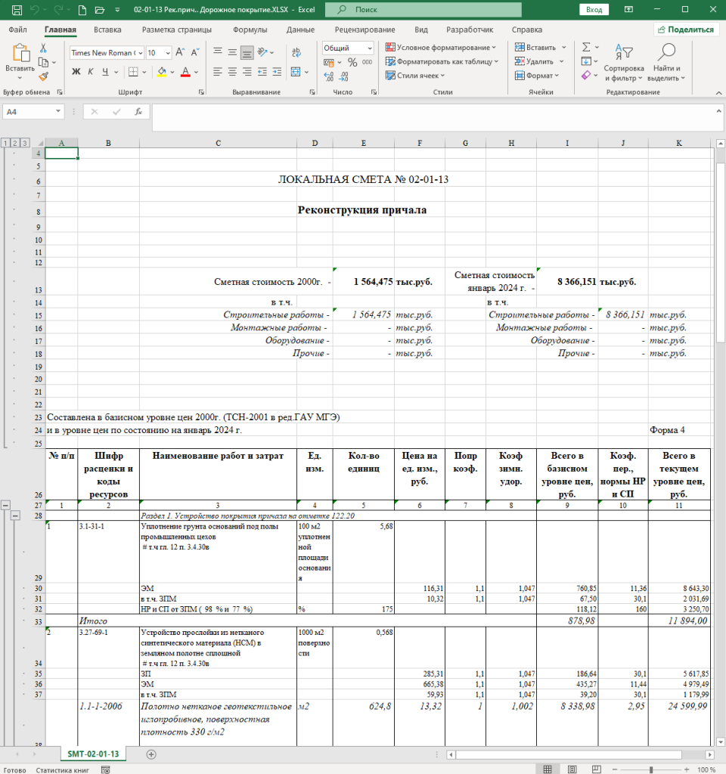Image resolution: width=726 pixels, height=774 pixels.
Task: Click the Поиск search box
Action: click(x=423, y=10)
